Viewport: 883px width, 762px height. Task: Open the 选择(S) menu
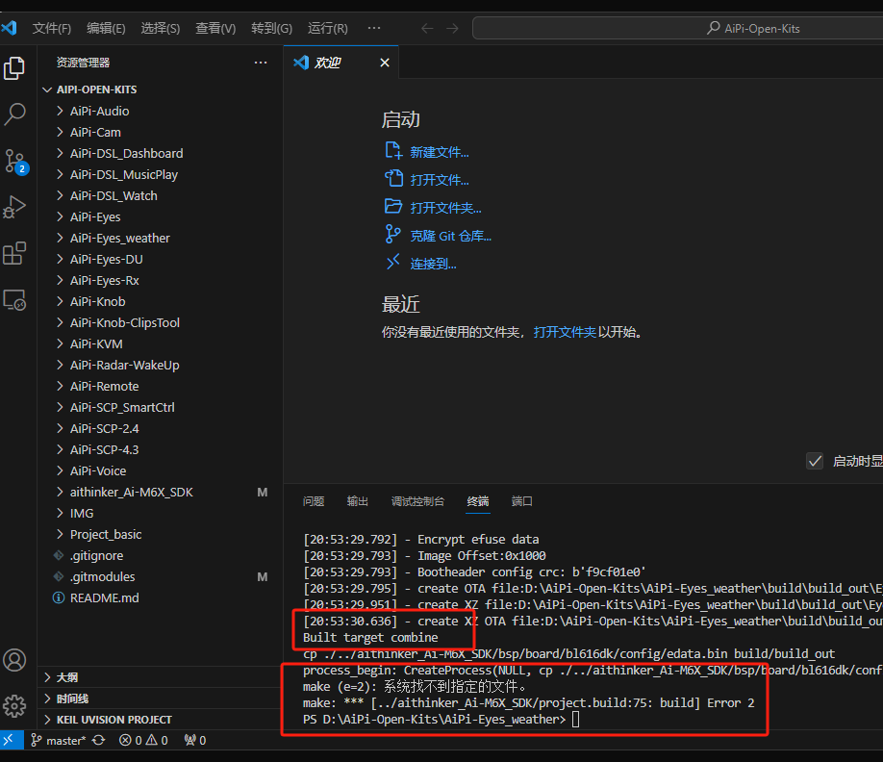(161, 28)
